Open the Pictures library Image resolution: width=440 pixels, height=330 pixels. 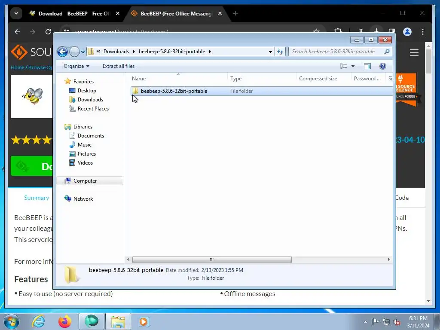pos(87,154)
